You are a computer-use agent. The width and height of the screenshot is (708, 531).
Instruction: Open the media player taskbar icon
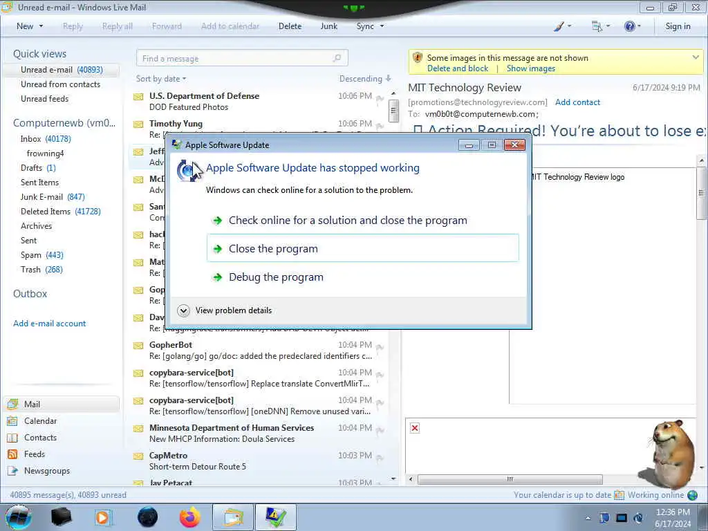click(102, 517)
